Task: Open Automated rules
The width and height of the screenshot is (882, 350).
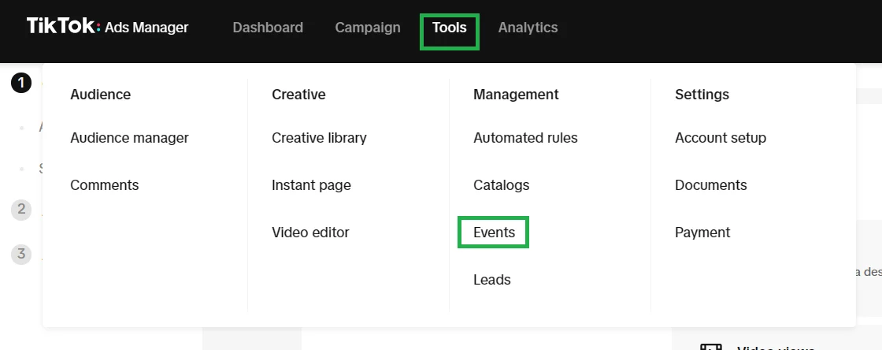Action: pyautogui.click(x=525, y=138)
